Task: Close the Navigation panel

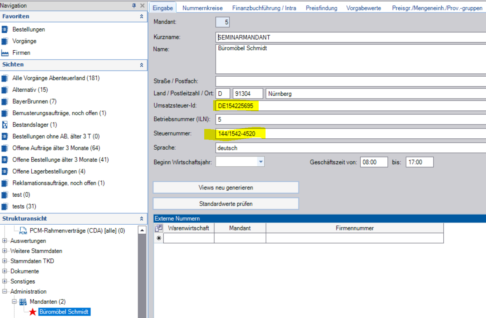Action: pos(142,6)
